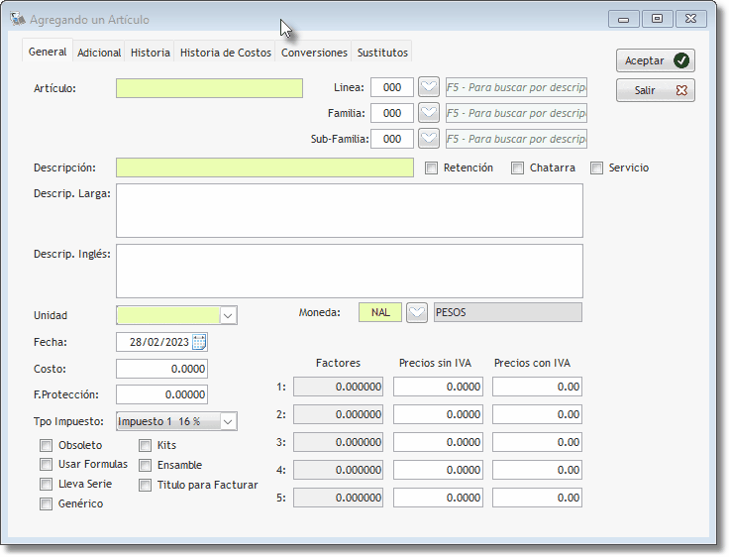Click the app icon in title bar
The image size is (729, 557).
click(18, 19)
